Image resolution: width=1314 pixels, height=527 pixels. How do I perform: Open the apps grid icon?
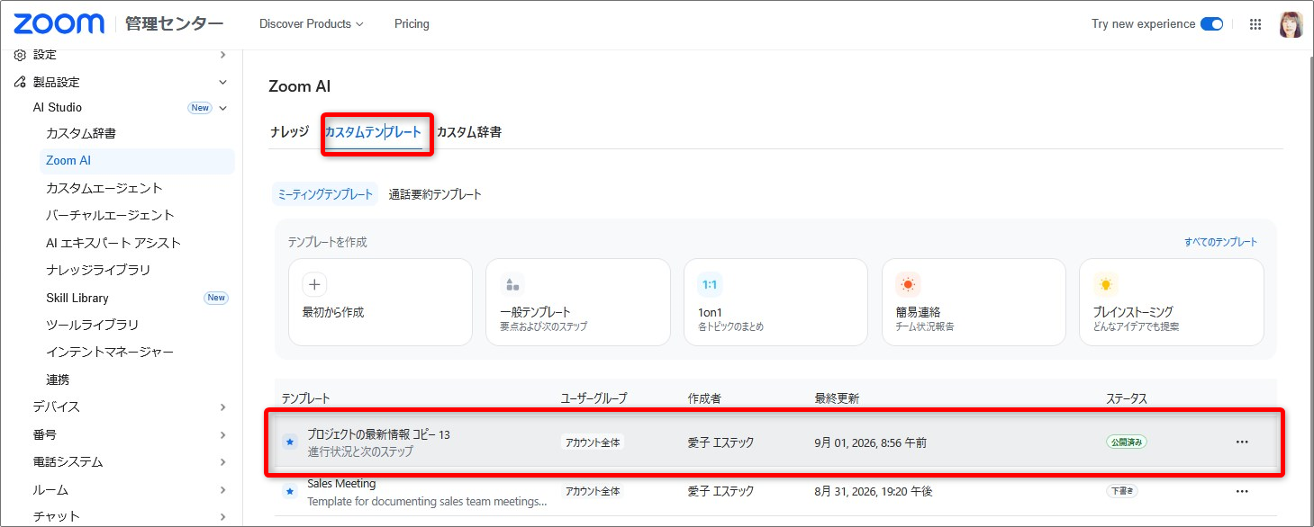(1255, 24)
